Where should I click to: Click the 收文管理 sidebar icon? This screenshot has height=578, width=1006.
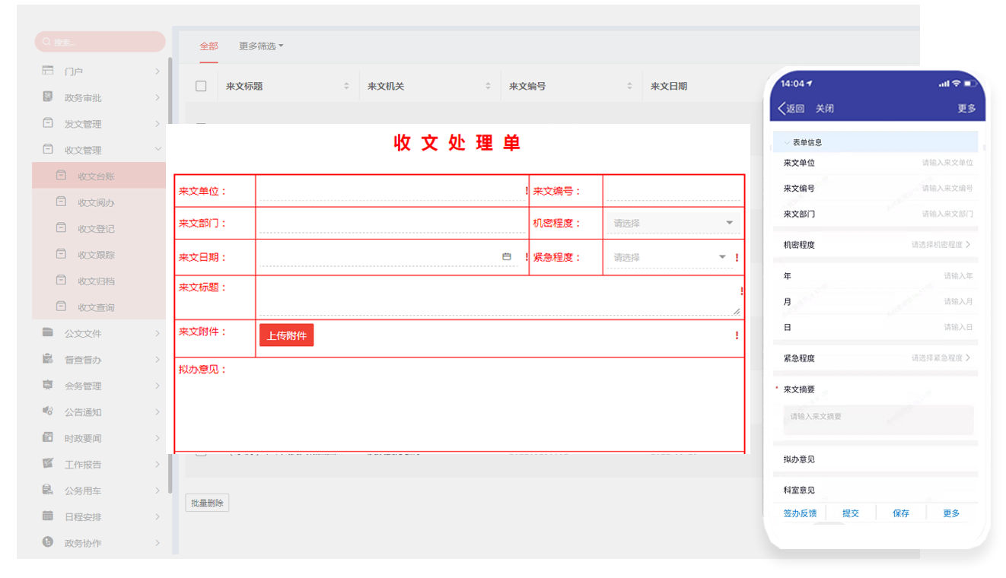point(48,149)
